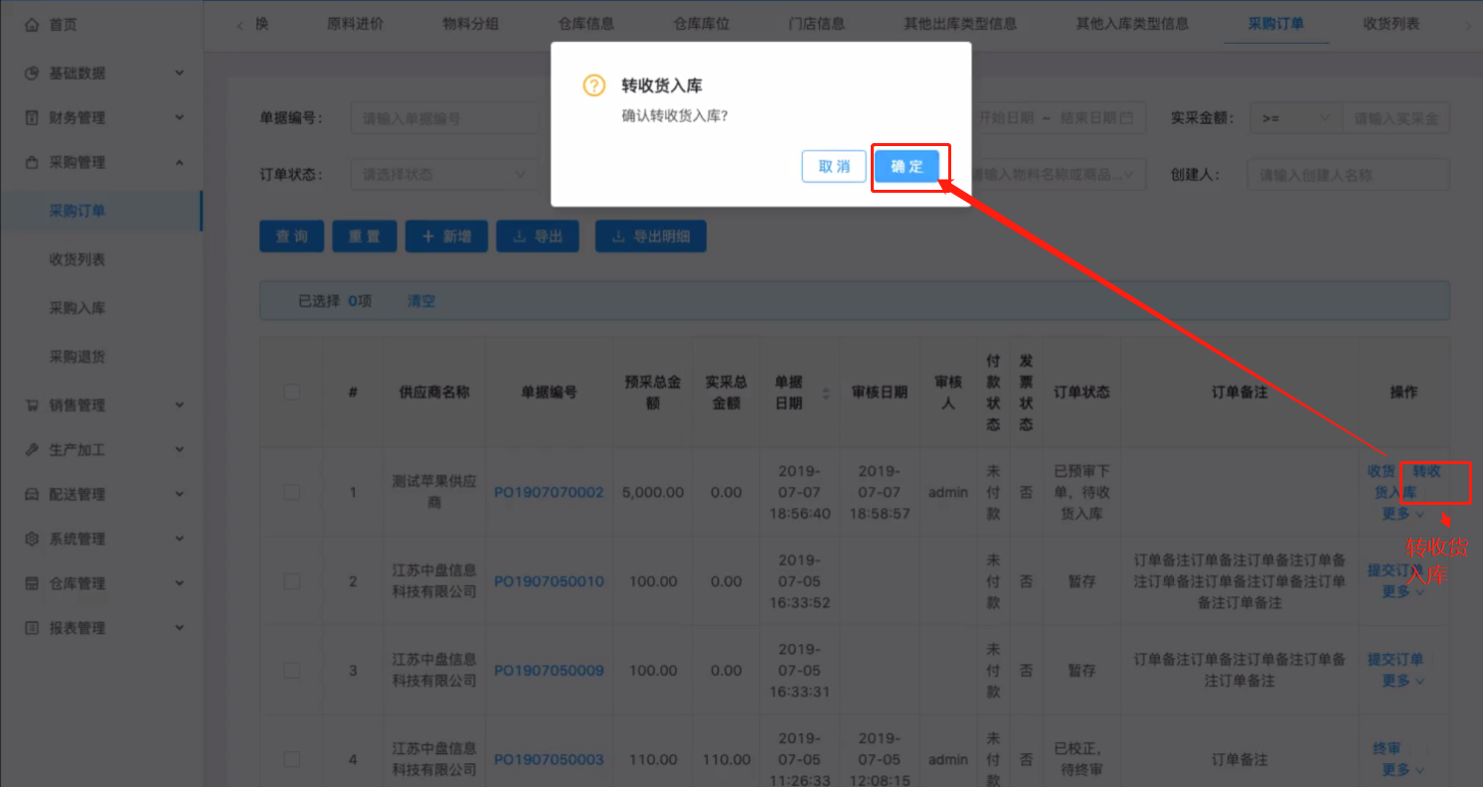1483x787 pixels.
Task: Check the checkbox for row 3
Action: point(292,671)
